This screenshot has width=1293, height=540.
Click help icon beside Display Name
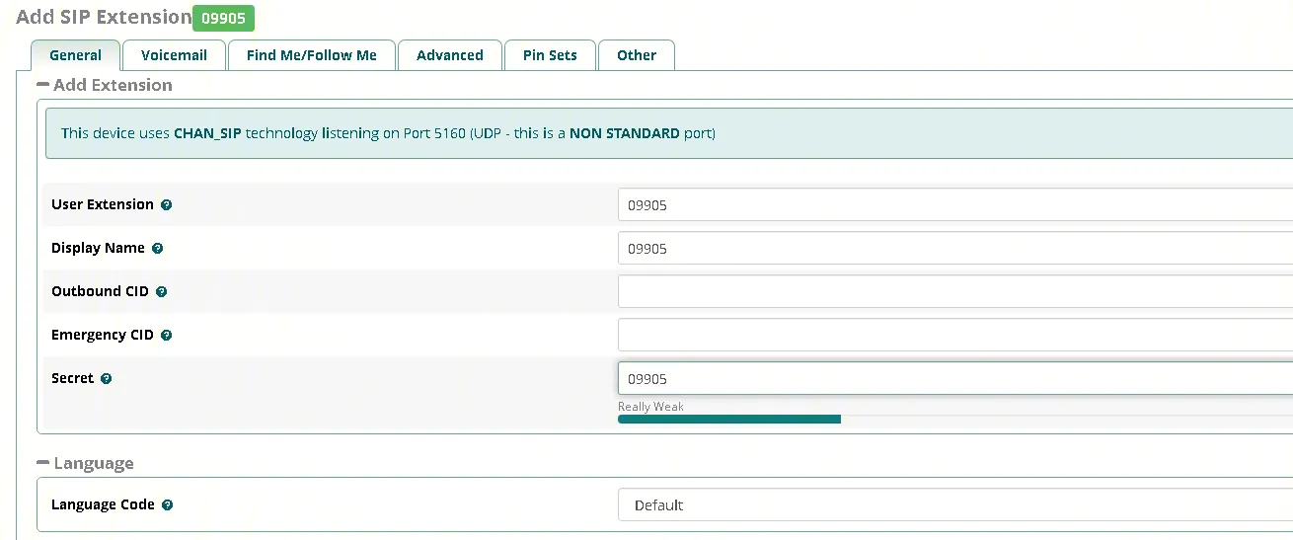point(157,249)
